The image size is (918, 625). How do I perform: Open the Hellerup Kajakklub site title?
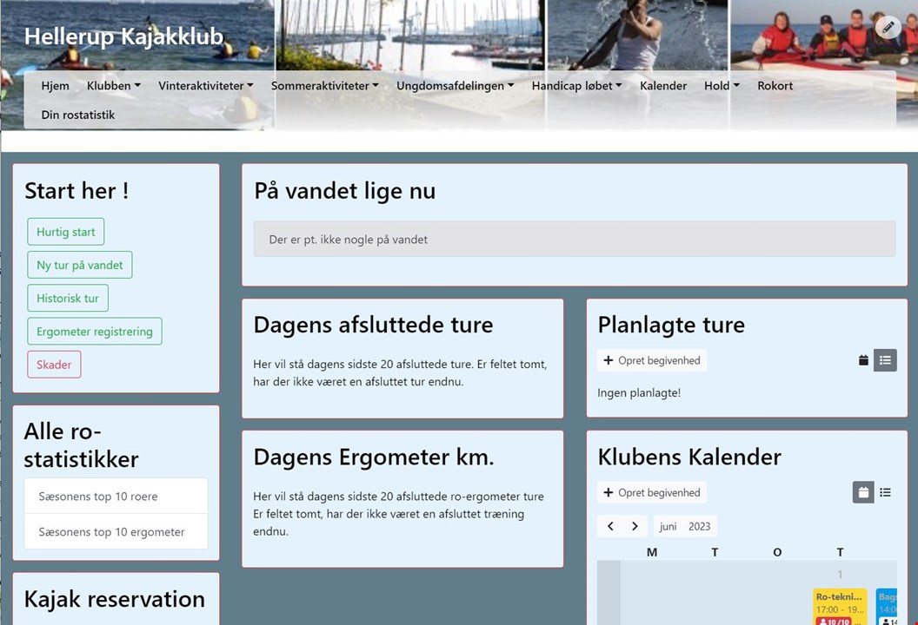click(x=123, y=36)
